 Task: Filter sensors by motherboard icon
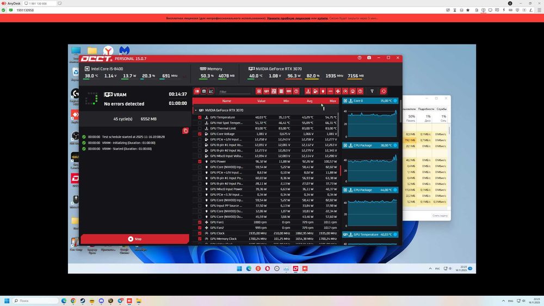point(274,91)
